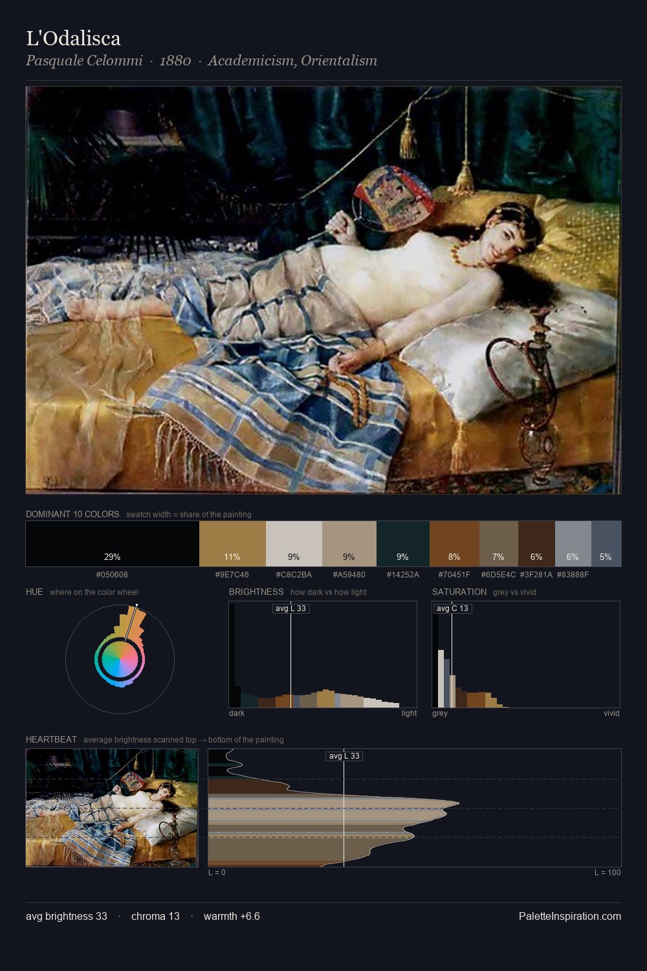Click the chroma 13 footer stat

155,917
